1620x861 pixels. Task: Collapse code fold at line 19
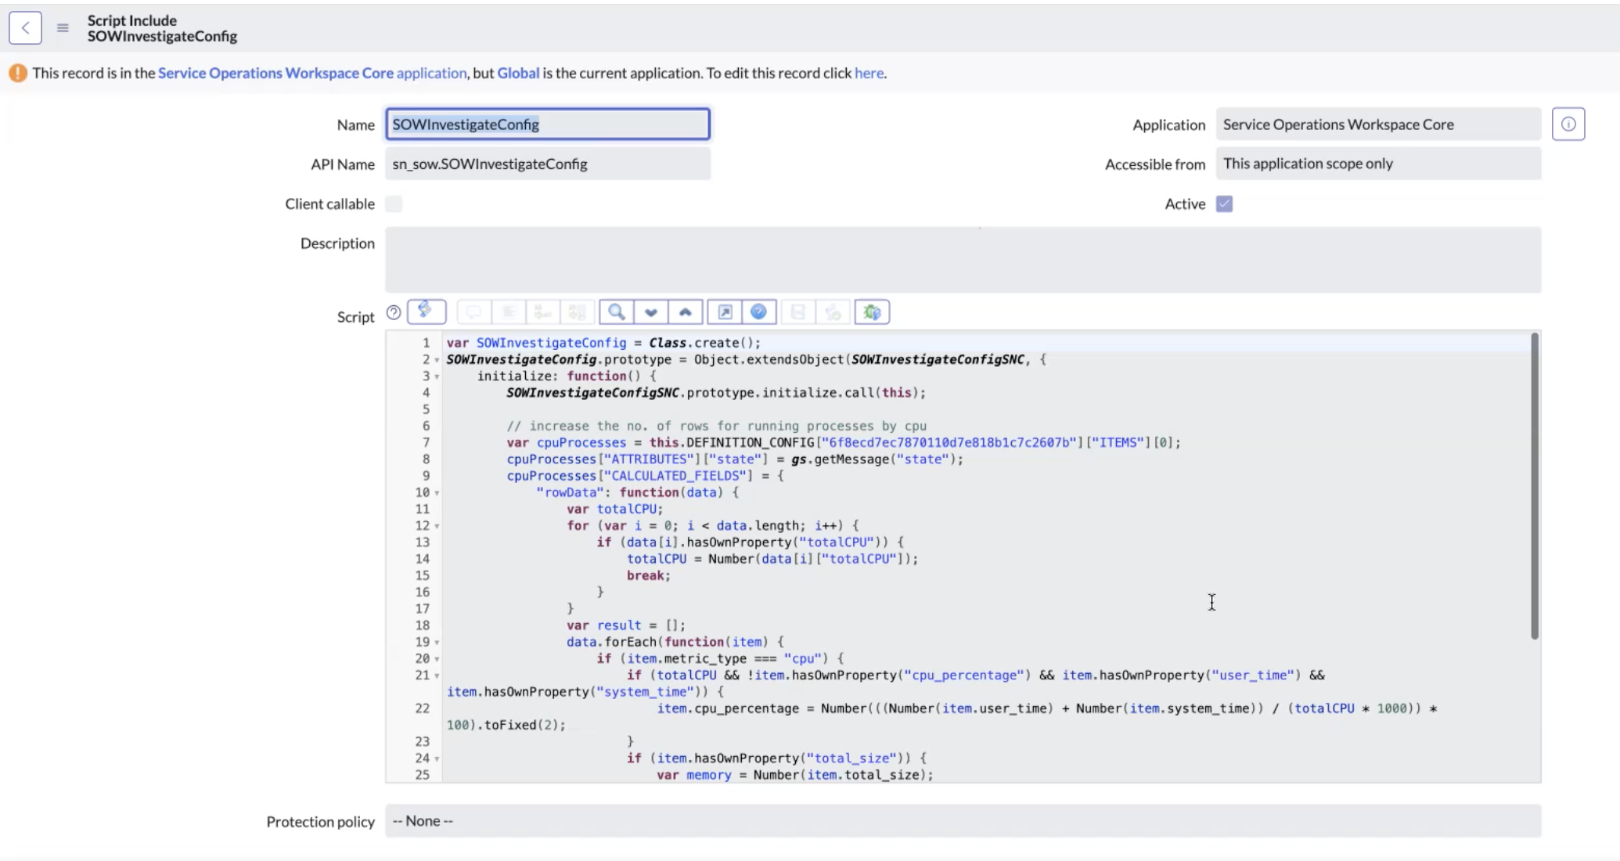pyautogui.click(x=437, y=643)
